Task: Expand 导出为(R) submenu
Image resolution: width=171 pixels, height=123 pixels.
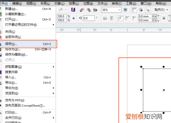Action: click(x=28, y=88)
